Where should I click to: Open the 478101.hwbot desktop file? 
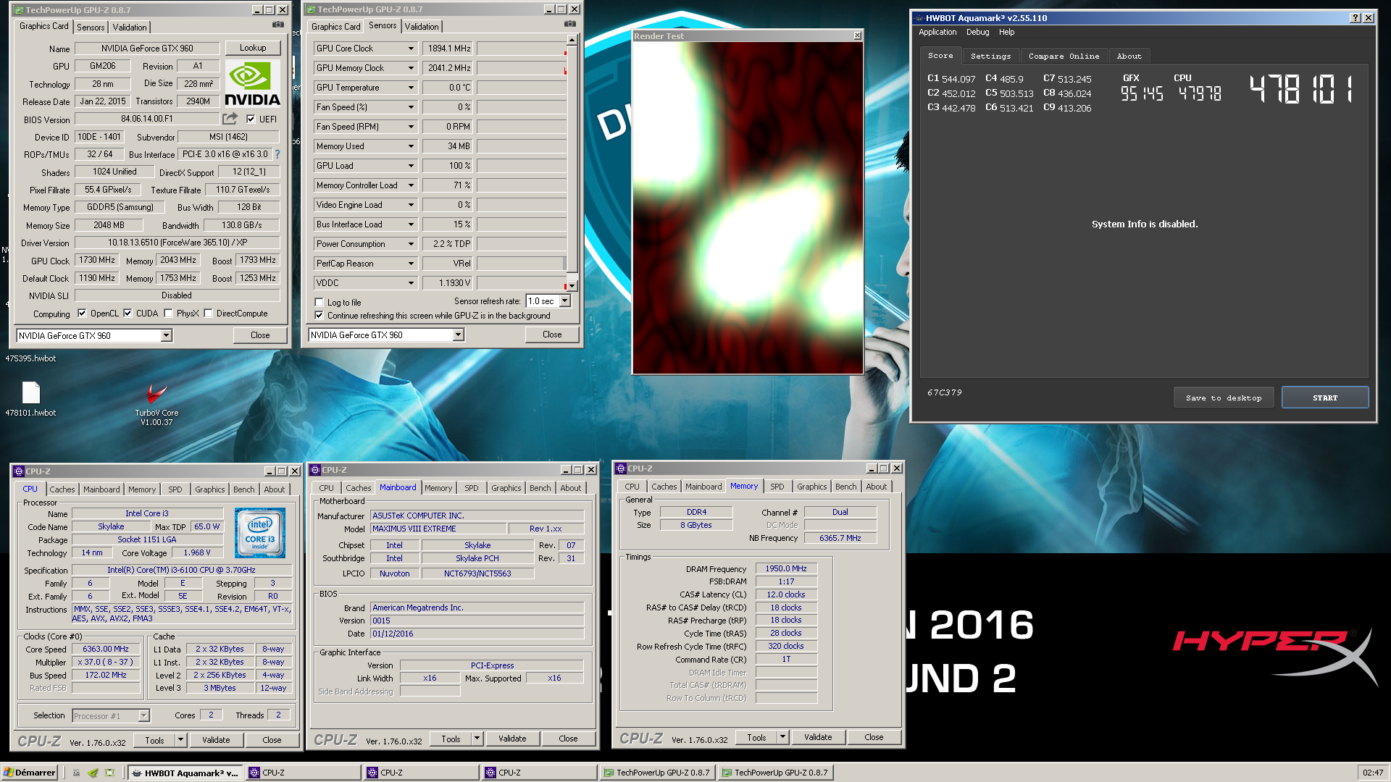point(30,398)
